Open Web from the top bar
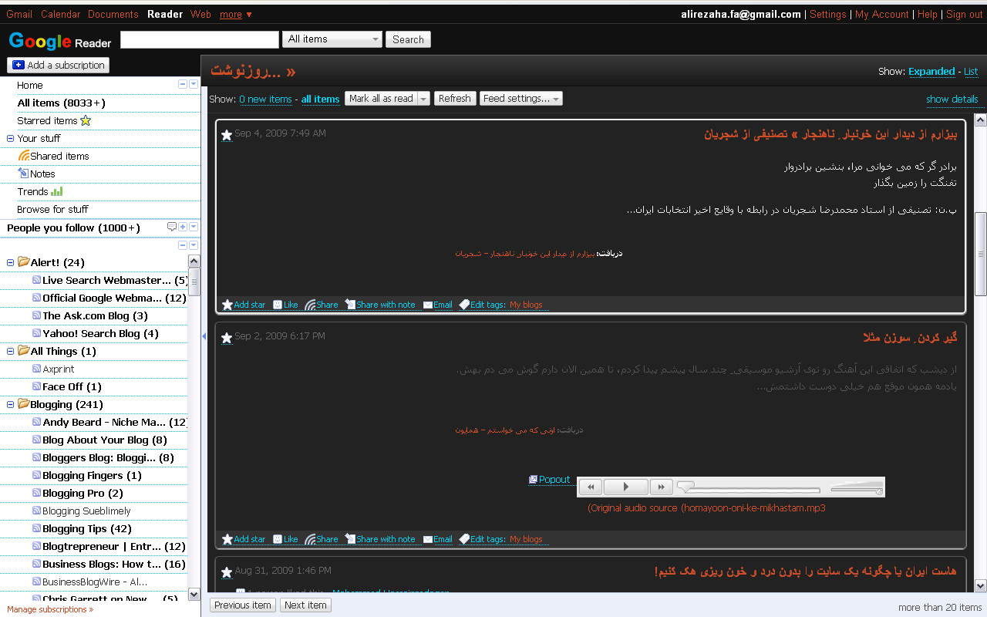Viewport: 987px width, 617px height. tap(200, 15)
